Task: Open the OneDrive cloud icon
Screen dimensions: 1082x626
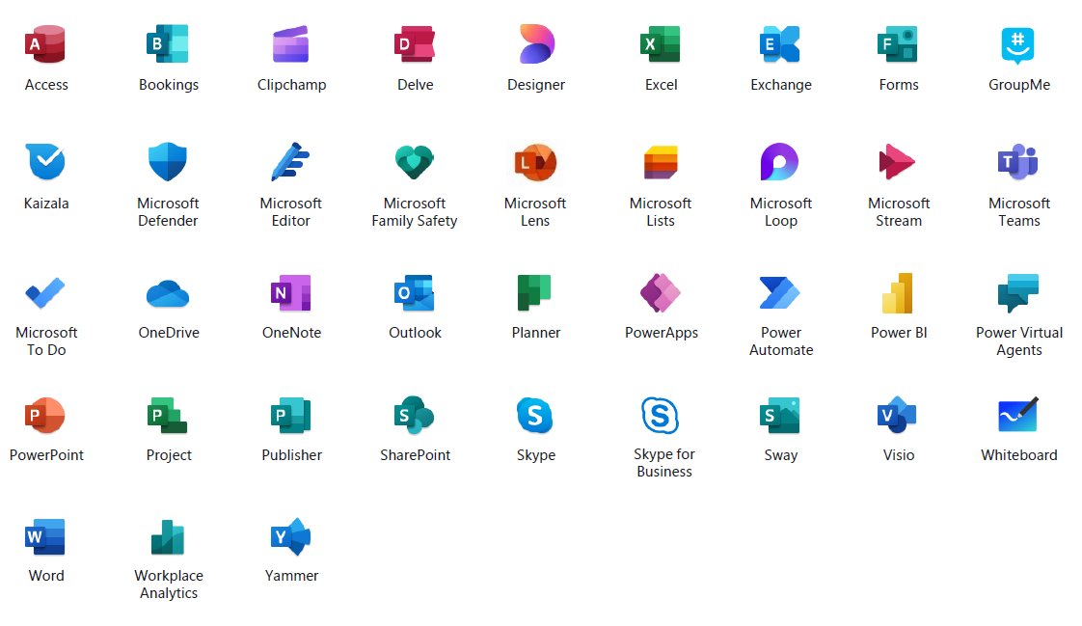Action: click(x=168, y=293)
